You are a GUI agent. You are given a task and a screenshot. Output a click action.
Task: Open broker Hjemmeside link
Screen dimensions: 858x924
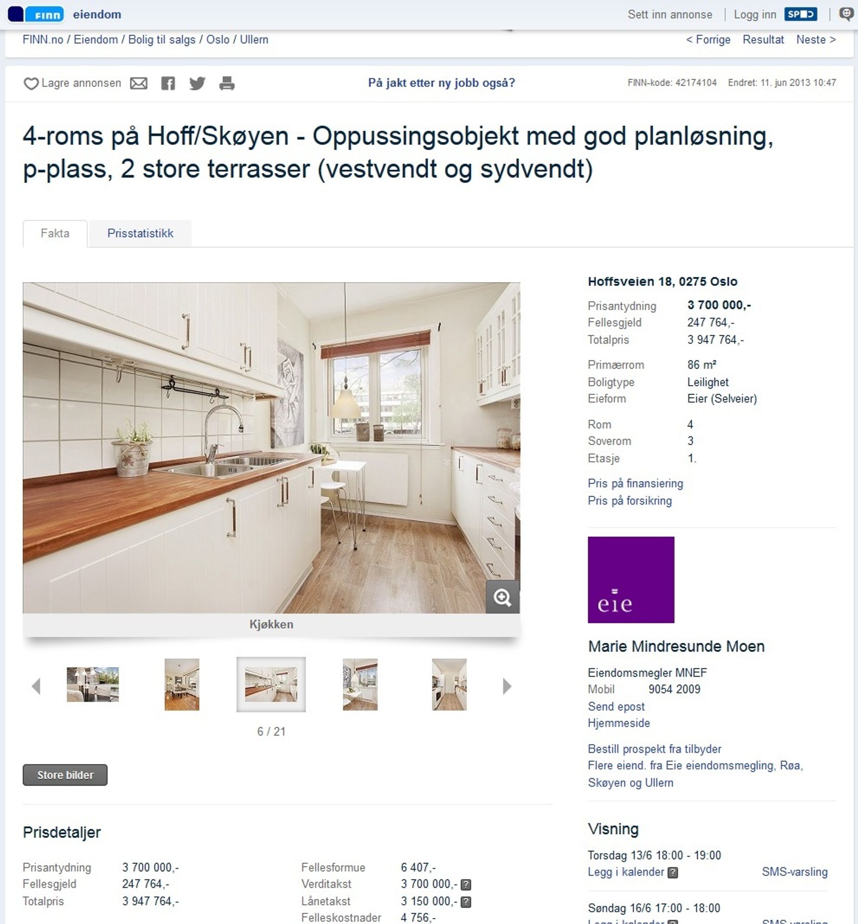click(x=619, y=723)
